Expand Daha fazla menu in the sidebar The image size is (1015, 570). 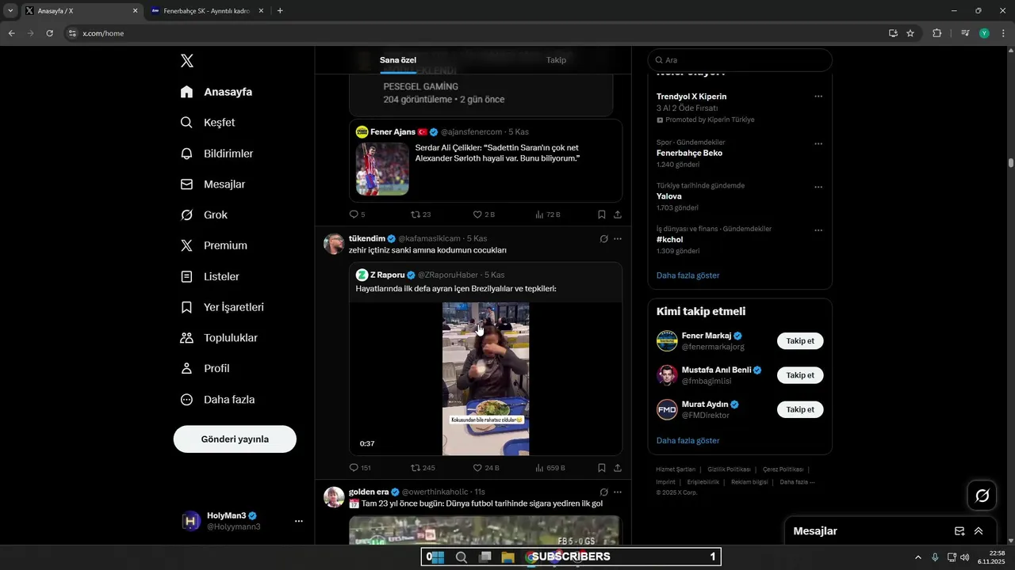217,400
